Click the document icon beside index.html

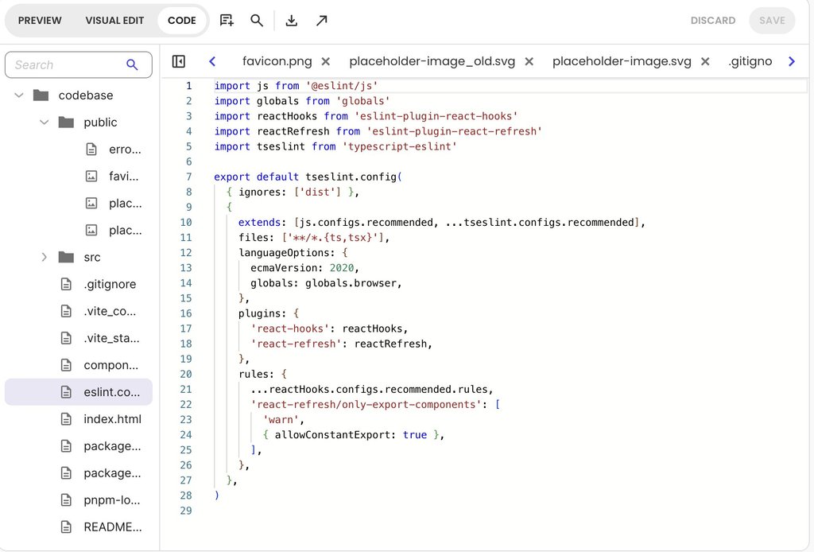[66, 419]
